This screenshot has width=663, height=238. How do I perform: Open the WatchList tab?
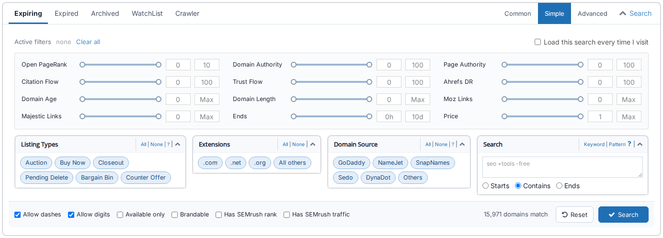pos(147,13)
